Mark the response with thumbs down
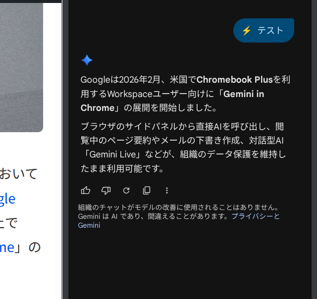The width and height of the screenshot is (317, 299). 106,190
